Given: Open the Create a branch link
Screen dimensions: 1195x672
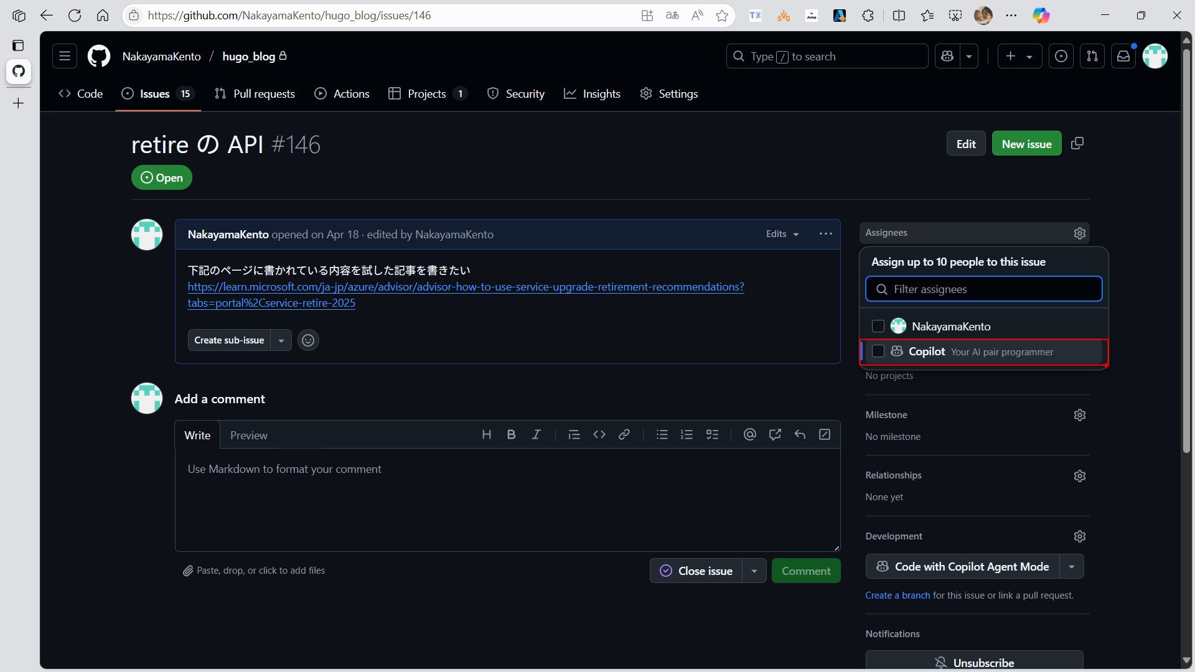Looking at the screenshot, I should (x=897, y=595).
